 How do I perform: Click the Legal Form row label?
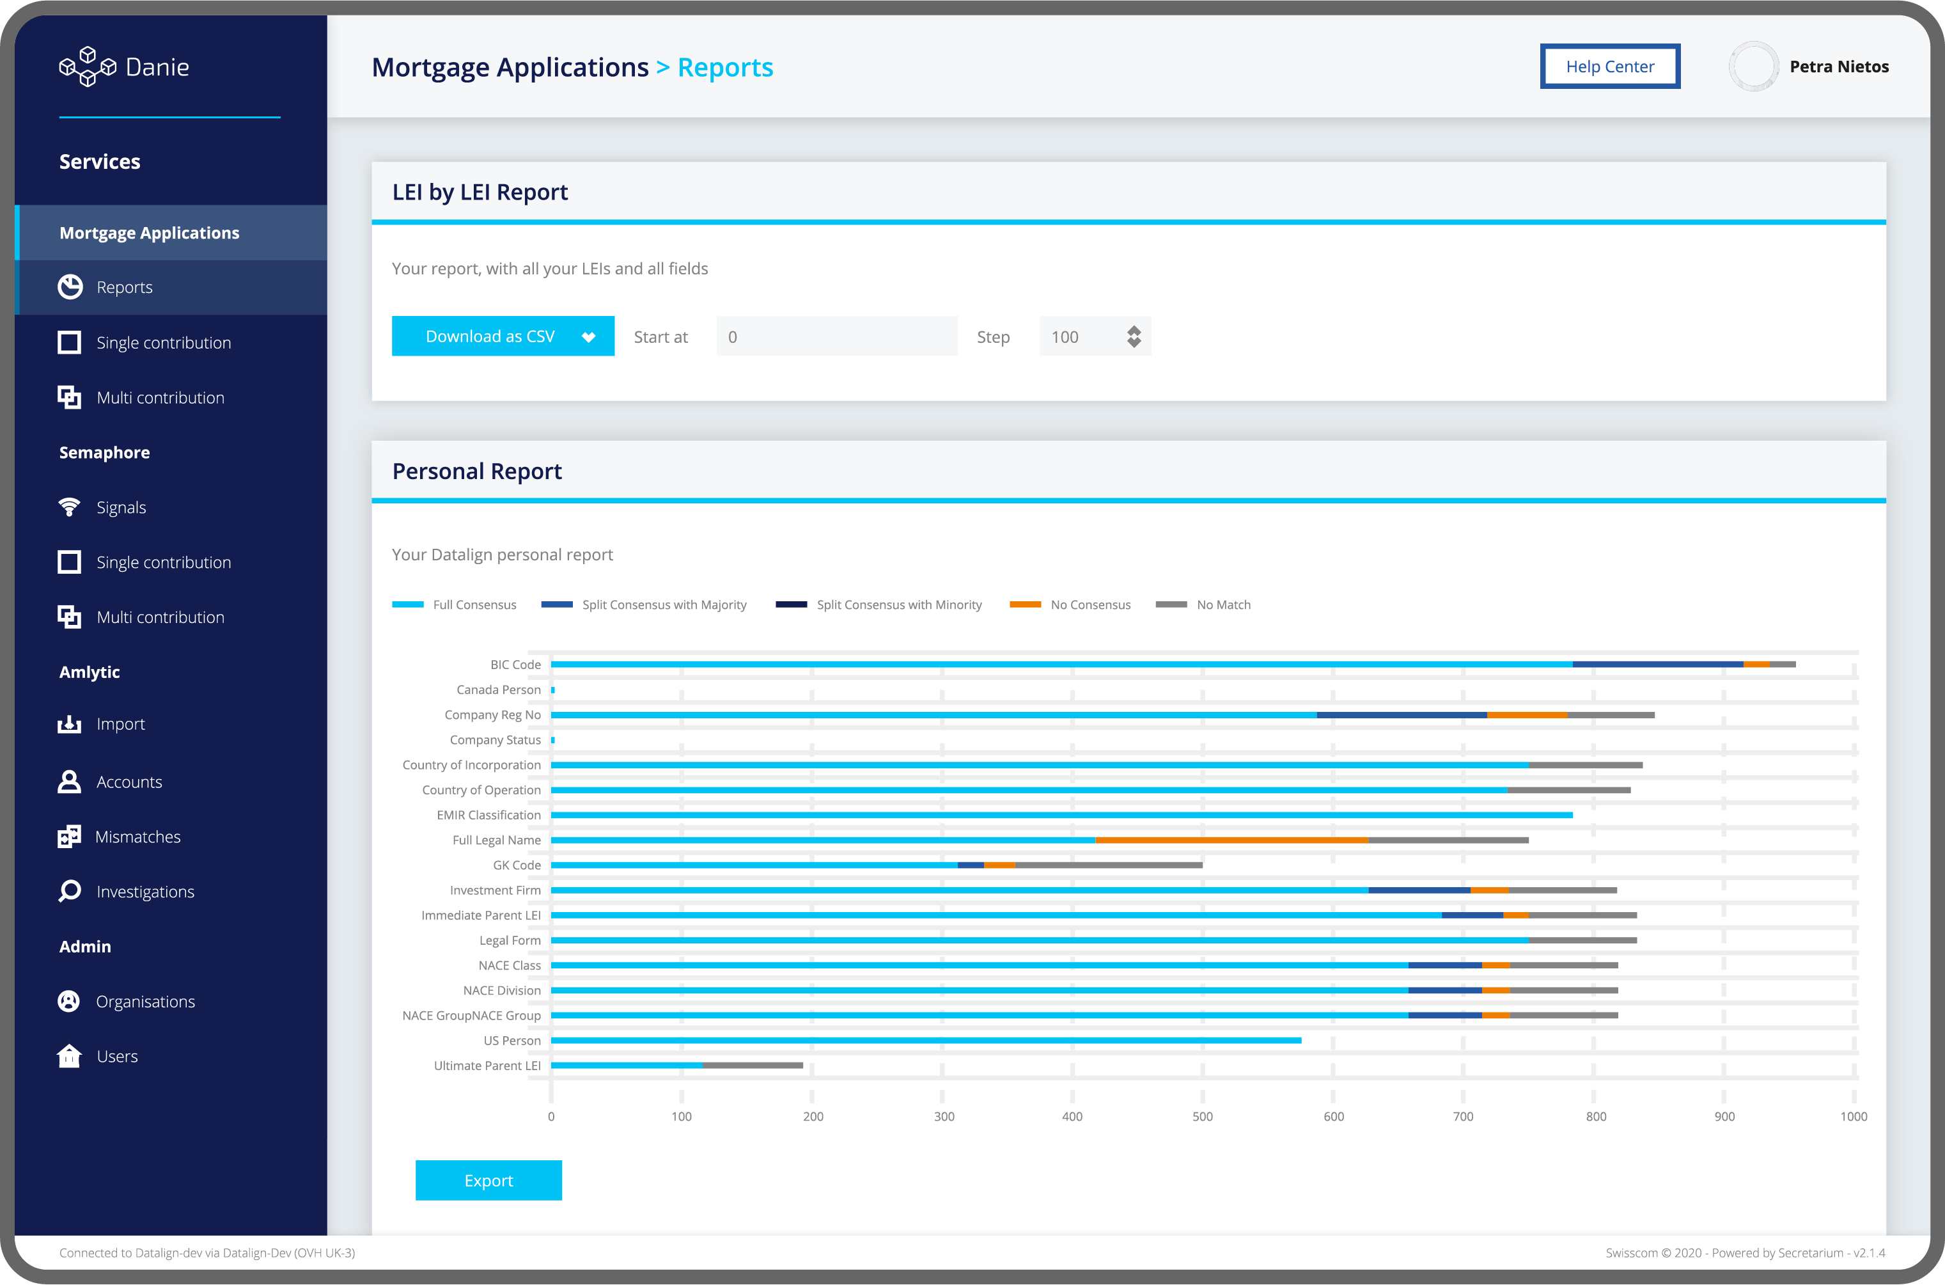pyautogui.click(x=510, y=940)
